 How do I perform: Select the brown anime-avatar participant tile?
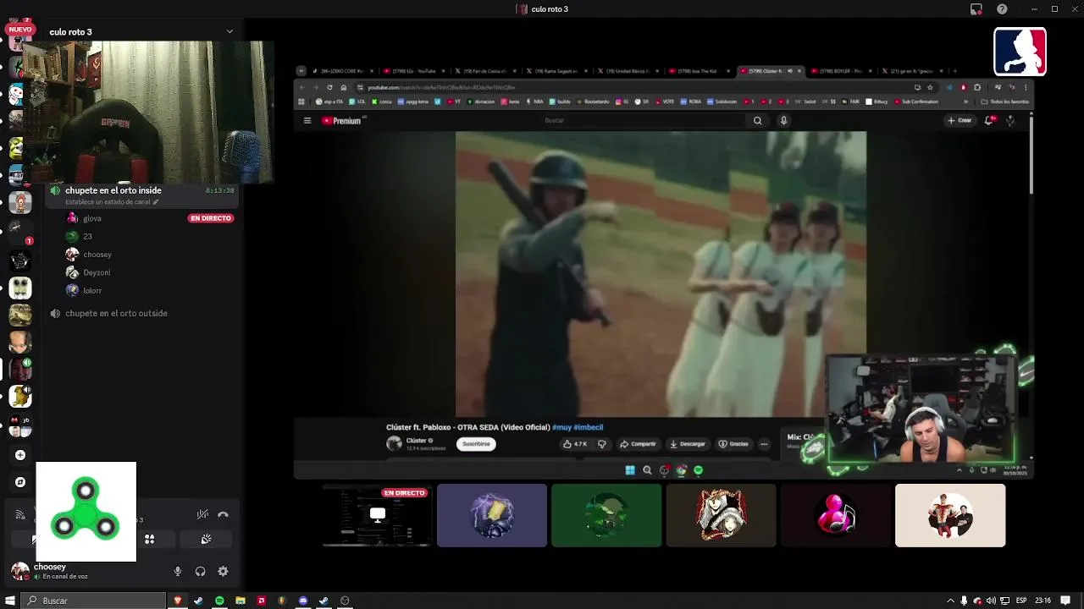(721, 515)
